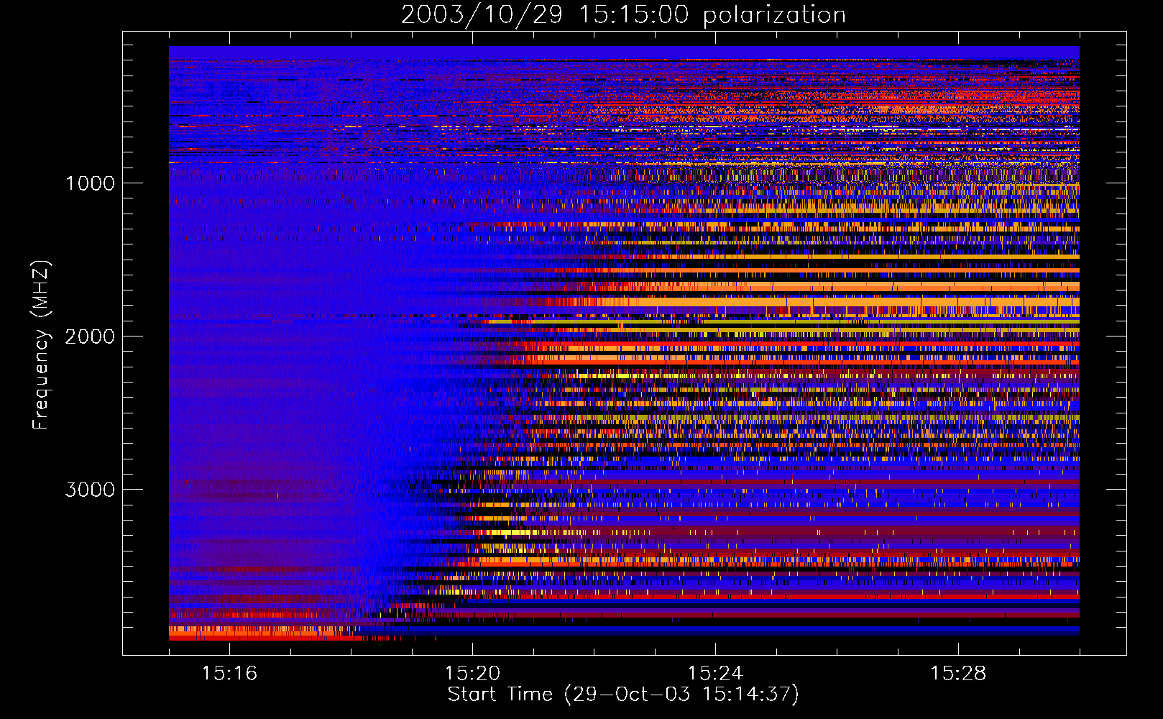Select the "Frequency (MHZ)" y-axis label
The width and height of the screenshot is (1163, 719).
pyautogui.click(x=41, y=345)
